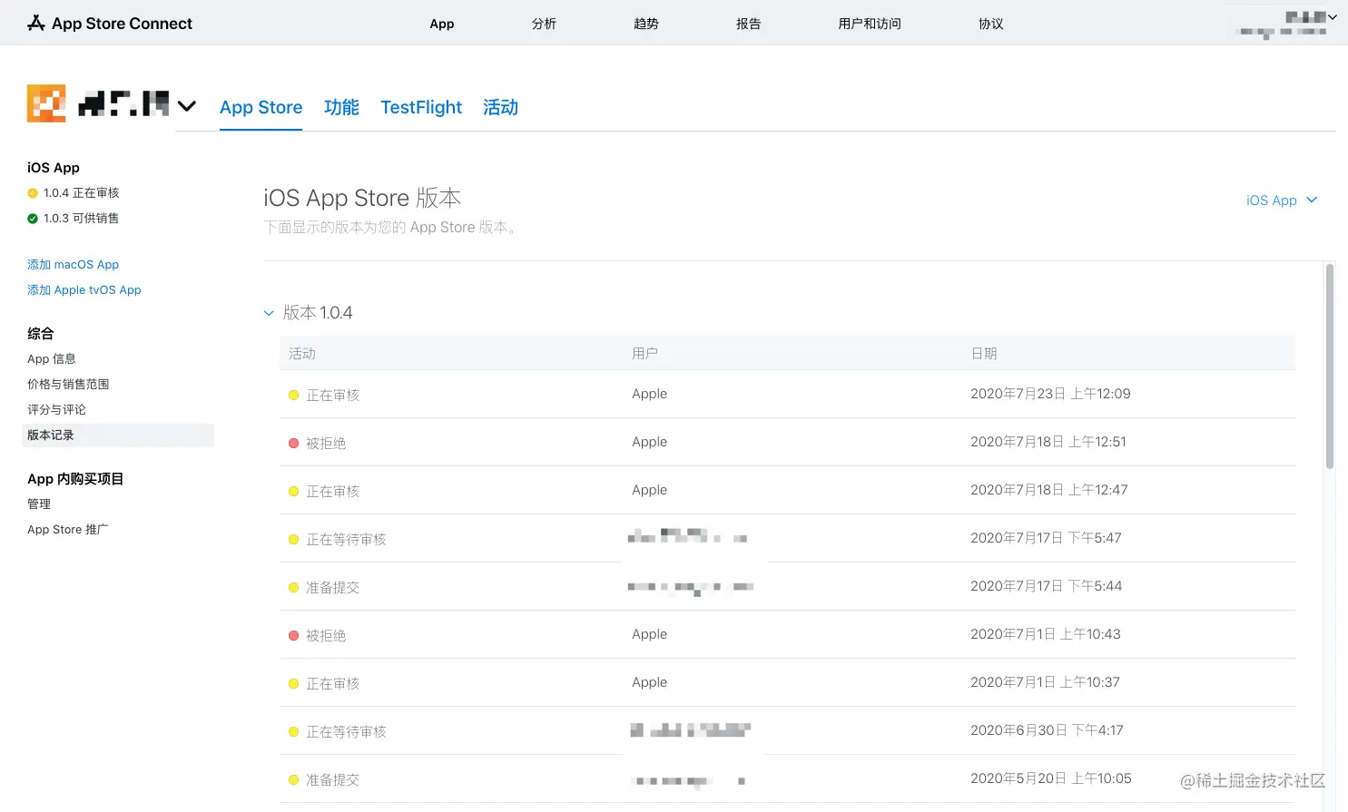The height and width of the screenshot is (812, 1348).
Task: Click the 添加 Apple tvOS App link
Action: (84, 290)
